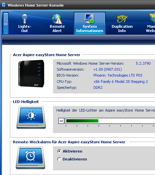Click BIOS value Phoenix Technologies LTD P03
The height and width of the screenshot is (175, 155).
[x=118, y=75]
